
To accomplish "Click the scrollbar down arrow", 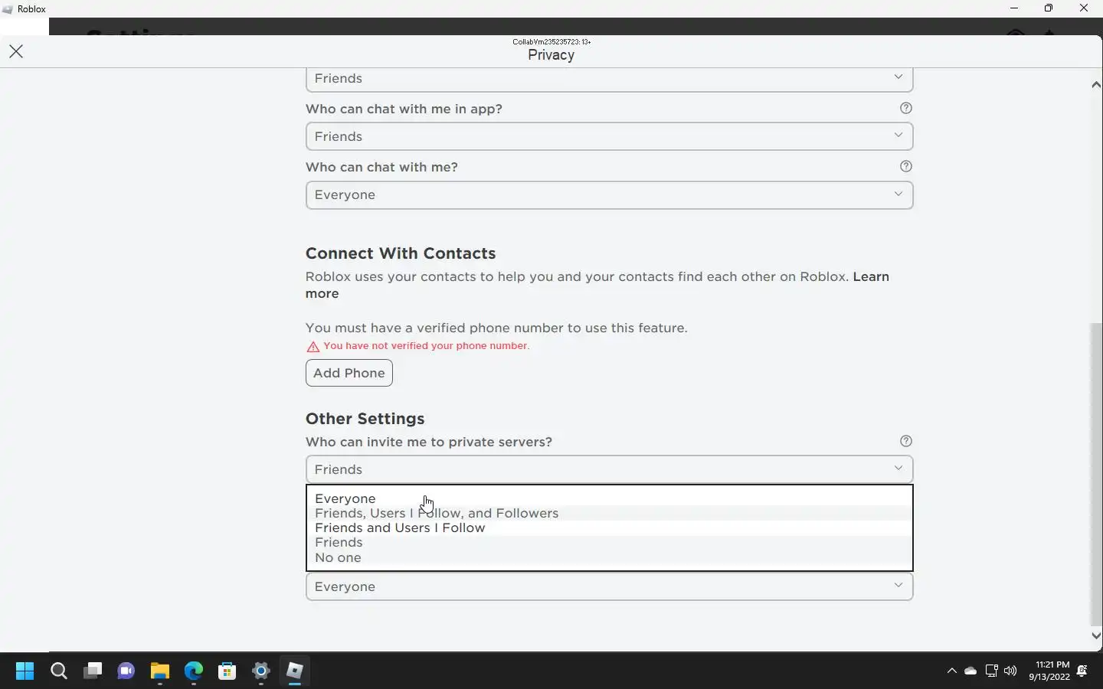I will [1096, 635].
